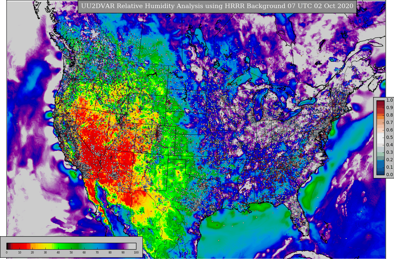Pick the white swatch beside the 0.5 label

tap(380, 138)
